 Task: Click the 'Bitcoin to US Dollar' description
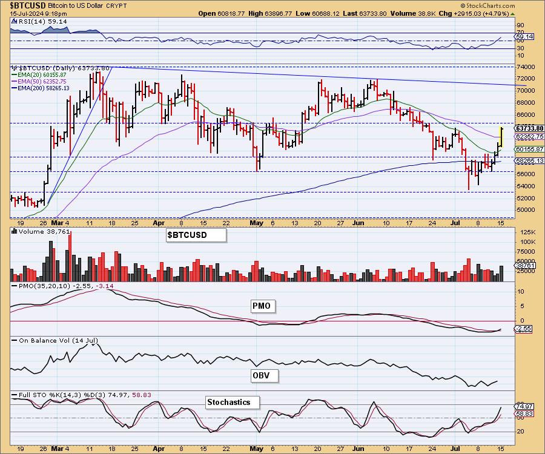(x=75, y=6)
